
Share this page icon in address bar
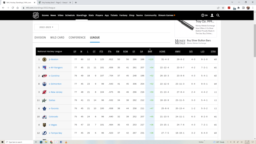click(218, 8)
